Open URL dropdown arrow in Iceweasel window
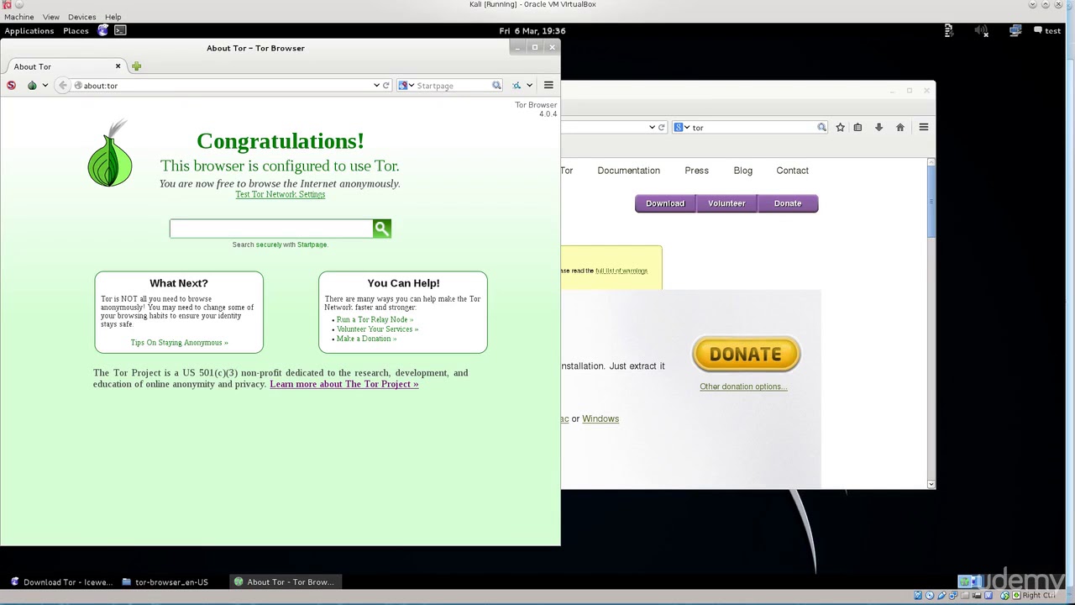 (652, 127)
